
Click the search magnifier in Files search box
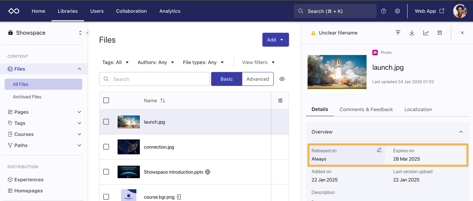(106, 79)
